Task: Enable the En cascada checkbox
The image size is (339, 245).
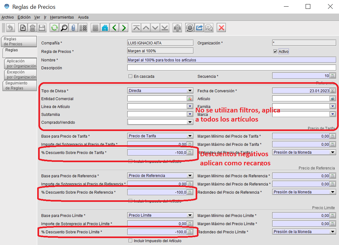Action: pos(130,76)
